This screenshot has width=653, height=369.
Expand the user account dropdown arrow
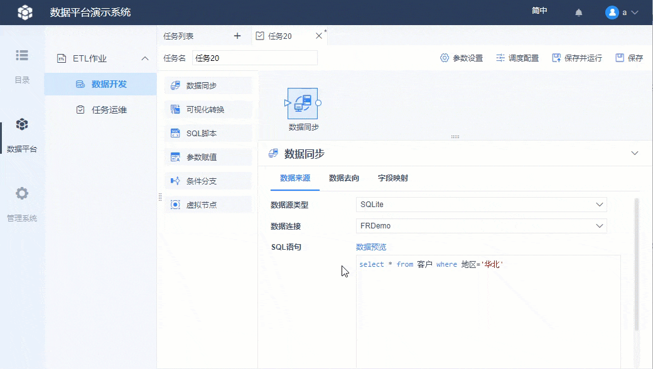coord(635,13)
